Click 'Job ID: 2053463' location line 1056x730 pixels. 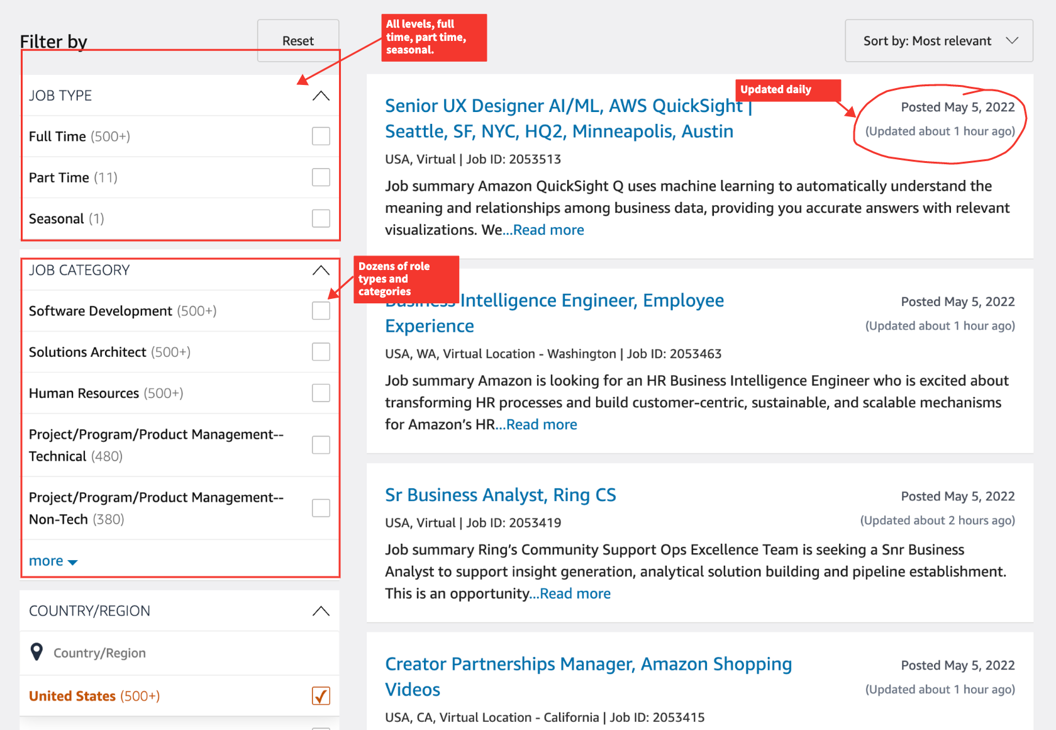(x=553, y=354)
